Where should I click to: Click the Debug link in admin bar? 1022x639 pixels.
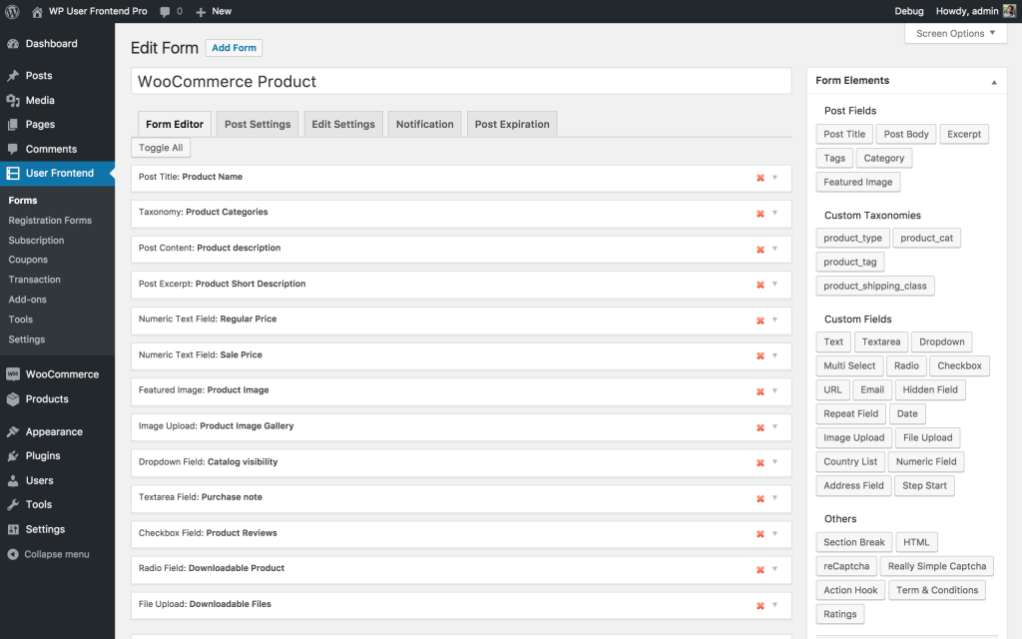[x=909, y=11]
